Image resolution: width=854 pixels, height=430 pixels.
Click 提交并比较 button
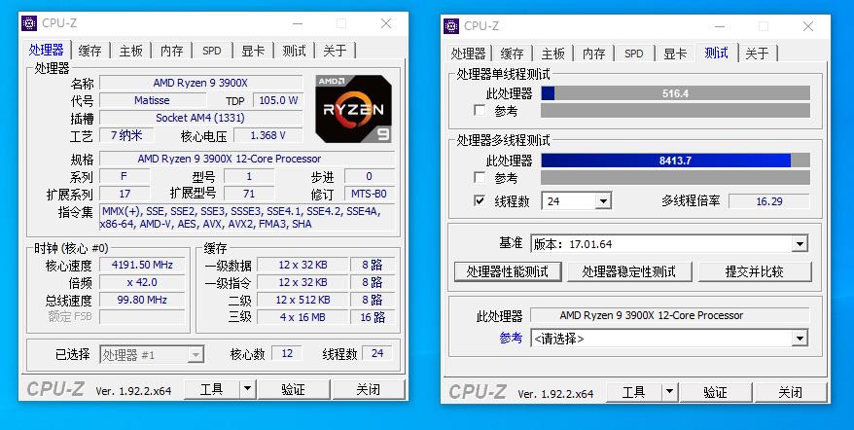pyautogui.click(x=755, y=271)
